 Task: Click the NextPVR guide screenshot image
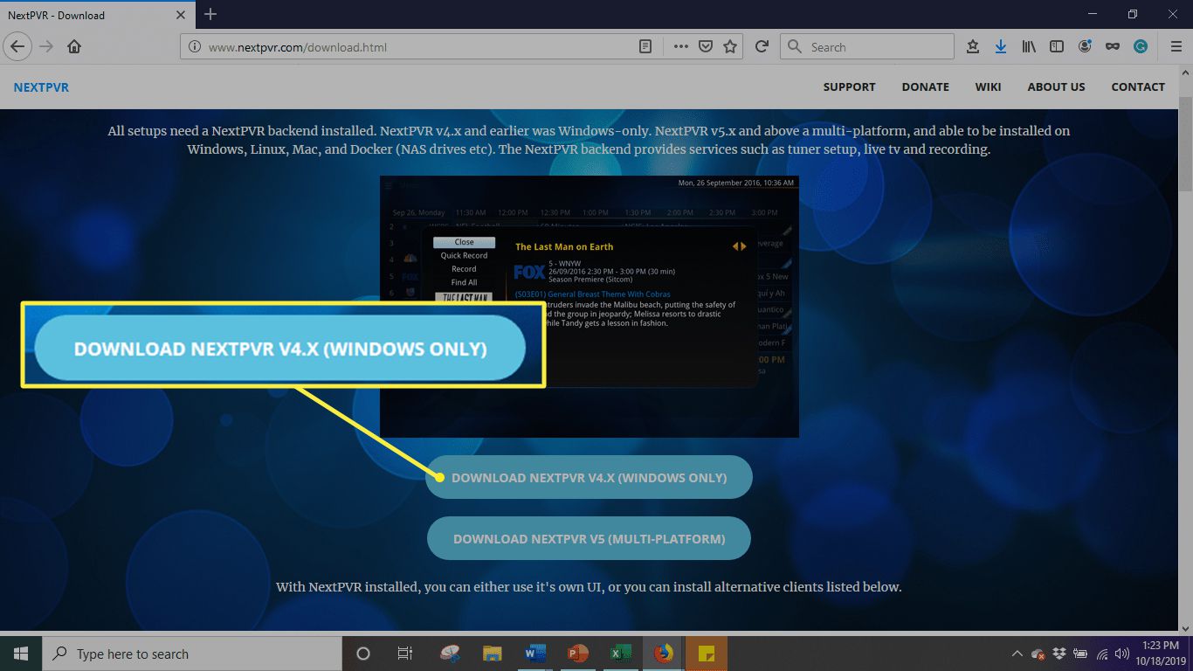[590, 306]
